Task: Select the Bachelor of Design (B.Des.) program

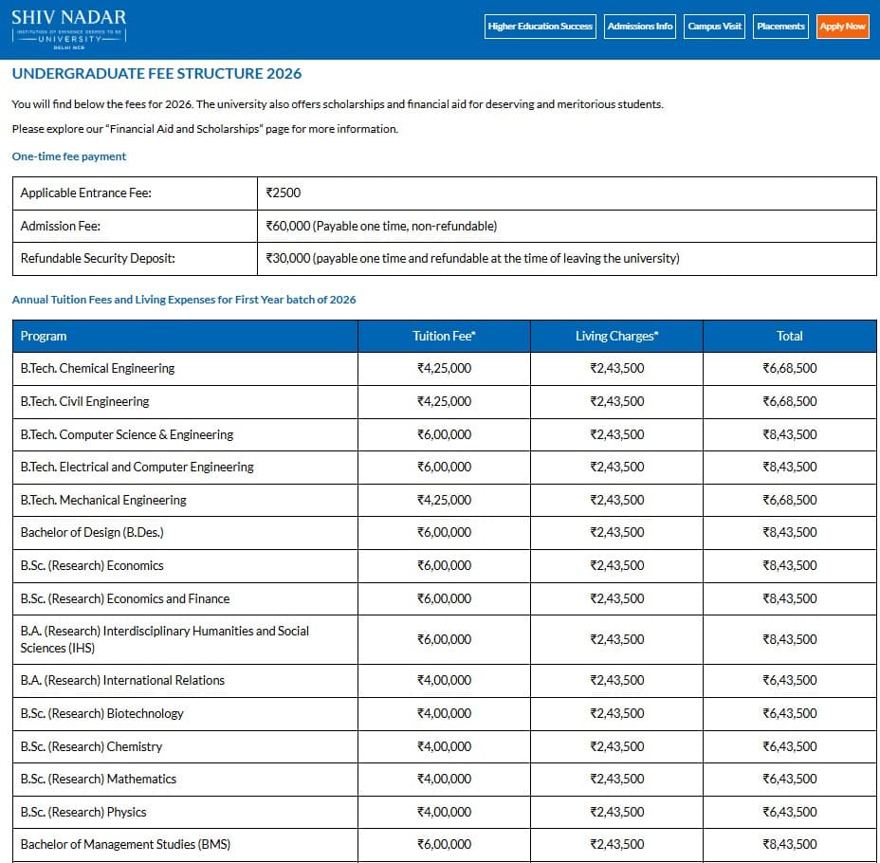Action: [x=92, y=532]
